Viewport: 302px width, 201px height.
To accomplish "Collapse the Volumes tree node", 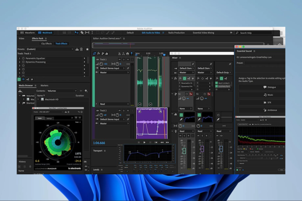I will 19,96.
